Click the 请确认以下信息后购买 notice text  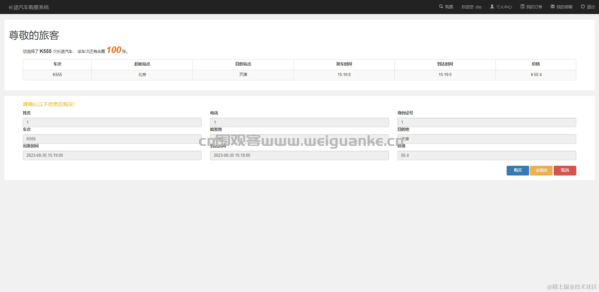pos(49,104)
